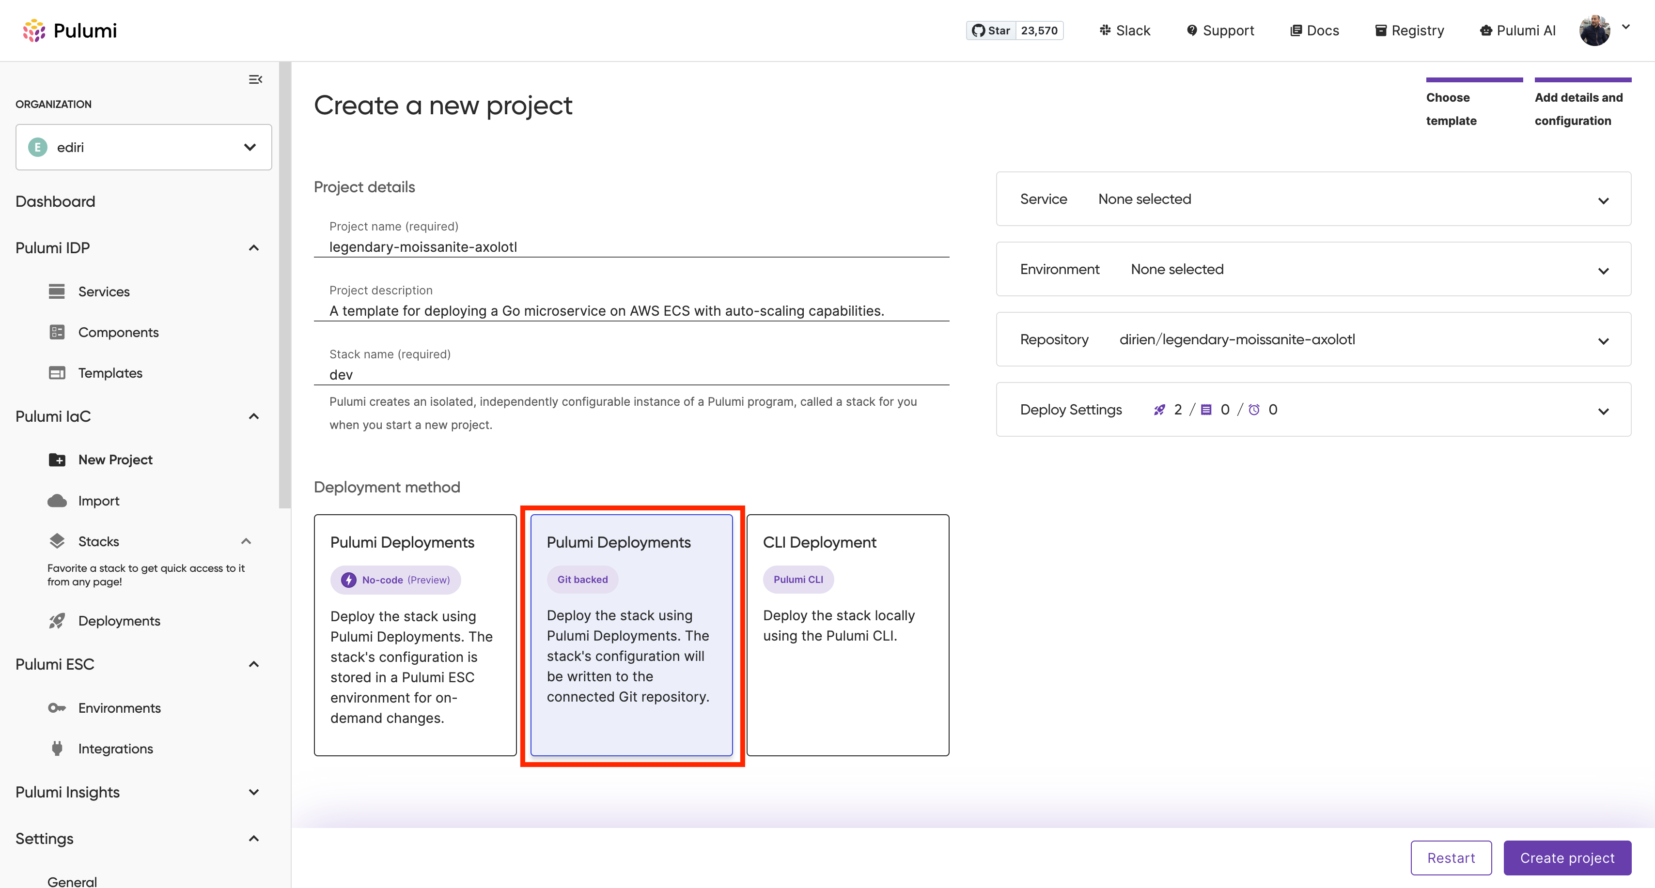Click the Git backed badge
The height and width of the screenshot is (888, 1655).
[583, 579]
